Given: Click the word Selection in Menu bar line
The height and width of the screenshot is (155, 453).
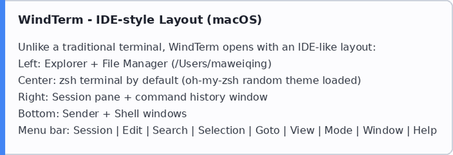Looking at the screenshot, I should pyautogui.click(x=221, y=130).
